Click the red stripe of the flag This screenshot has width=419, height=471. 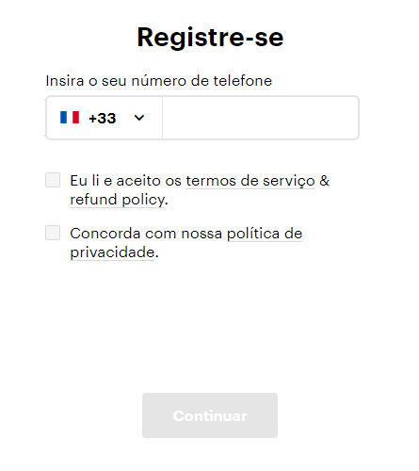pos(75,118)
